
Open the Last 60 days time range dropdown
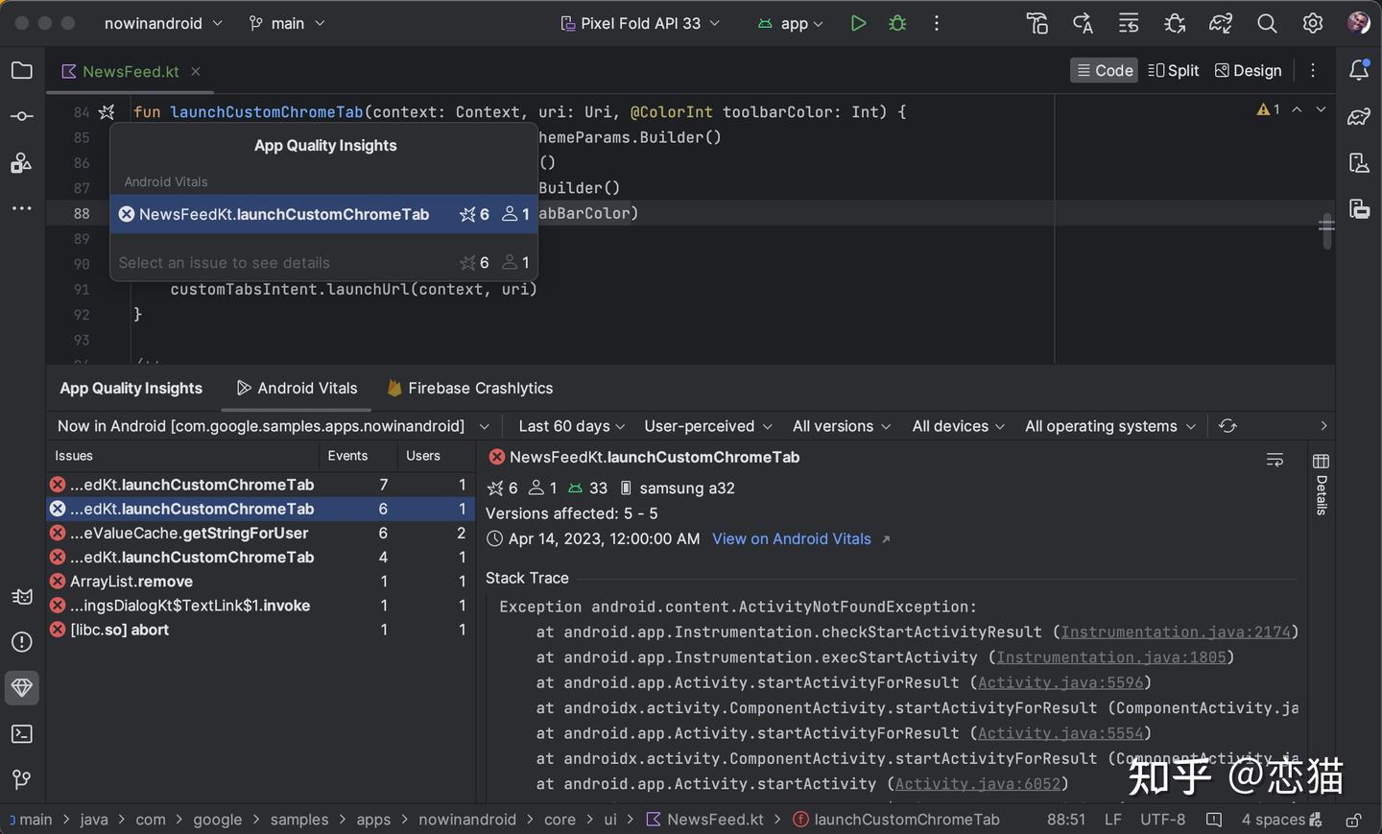pos(572,426)
